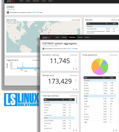Select User login failed row in Top alerts
This screenshot has height=132, width=119.
[x=102, y=29]
